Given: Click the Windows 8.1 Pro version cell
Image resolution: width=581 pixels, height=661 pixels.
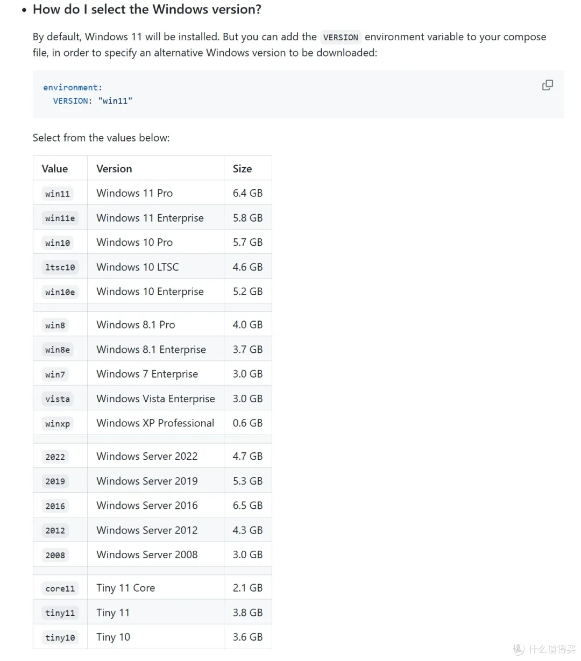Looking at the screenshot, I should tap(155, 325).
